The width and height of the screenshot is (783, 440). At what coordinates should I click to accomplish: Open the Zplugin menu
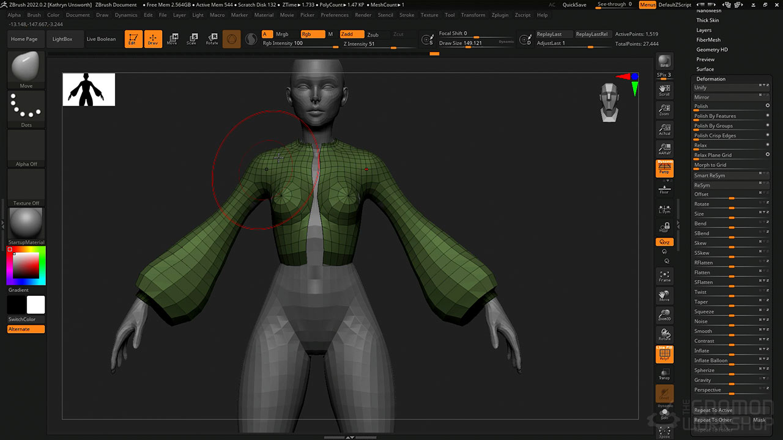point(500,15)
